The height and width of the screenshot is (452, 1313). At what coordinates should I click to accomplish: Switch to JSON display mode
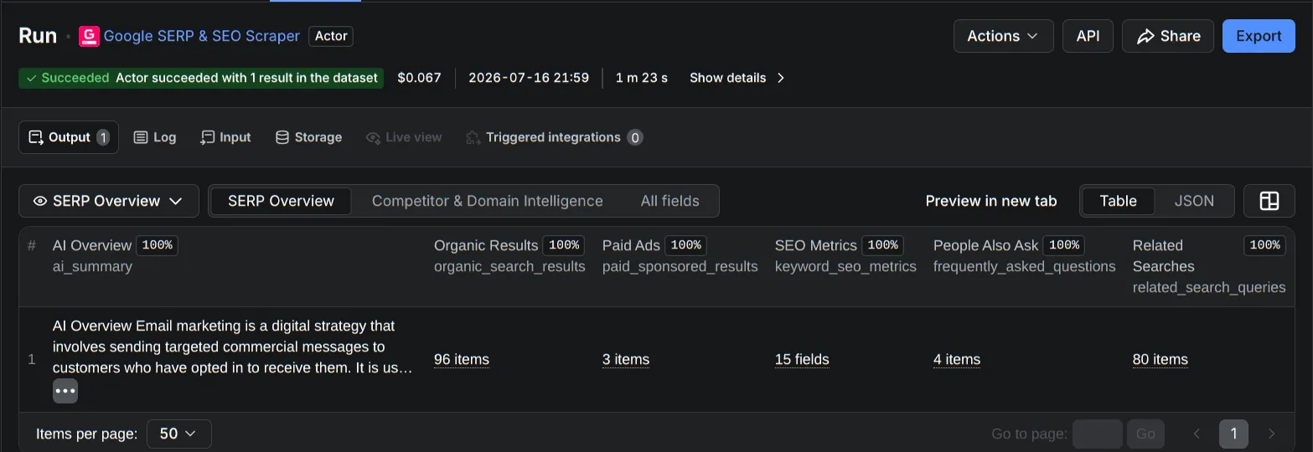(x=1194, y=201)
